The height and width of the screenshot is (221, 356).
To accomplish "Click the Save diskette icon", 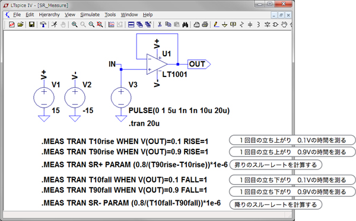I will coord(31,24).
